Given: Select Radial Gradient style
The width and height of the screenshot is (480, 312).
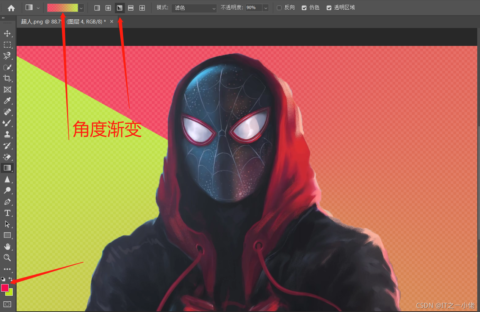Looking at the screenshot, I should [108, 8].
